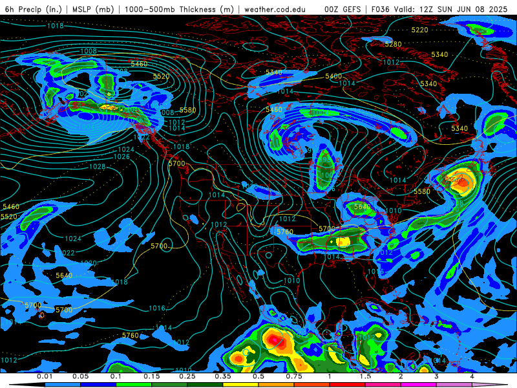517x388 pixels.
Task: Pick the yellow 0.35–0.5 legend swatch
Action: (240, 385)
